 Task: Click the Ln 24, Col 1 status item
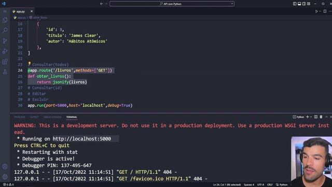coord(227,185)
